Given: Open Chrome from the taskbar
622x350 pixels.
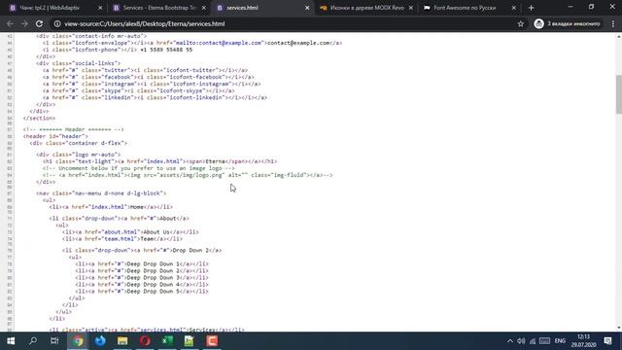Looking at the screenshot, I should click(78, 341).
